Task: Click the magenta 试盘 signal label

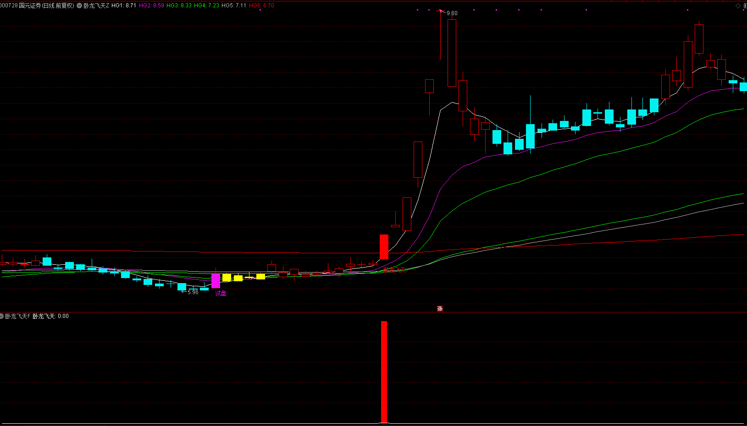Action: pyautogui.click(x=221, y=293)
